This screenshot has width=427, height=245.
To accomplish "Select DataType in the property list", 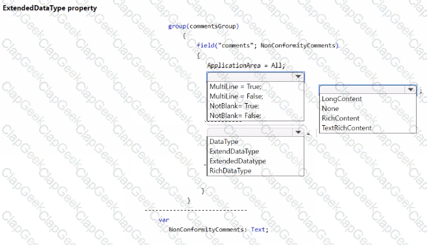I will point(224,142).
